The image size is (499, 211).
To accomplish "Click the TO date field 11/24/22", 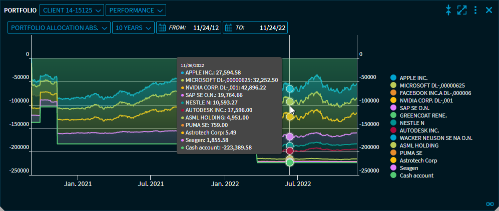I will pos(272,28).
